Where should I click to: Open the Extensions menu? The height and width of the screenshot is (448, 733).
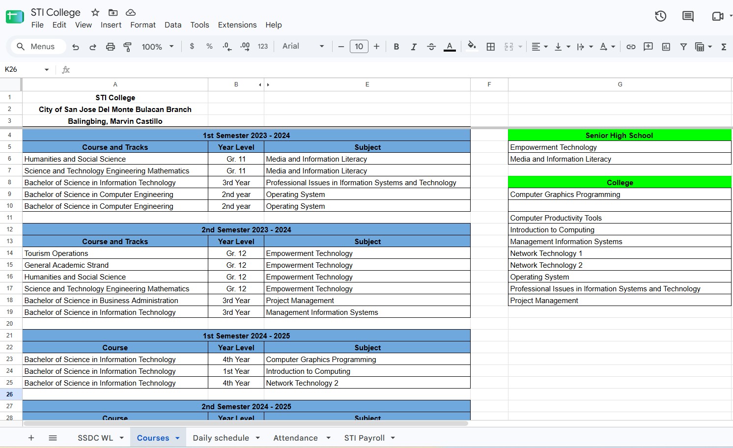click(237, 25)
